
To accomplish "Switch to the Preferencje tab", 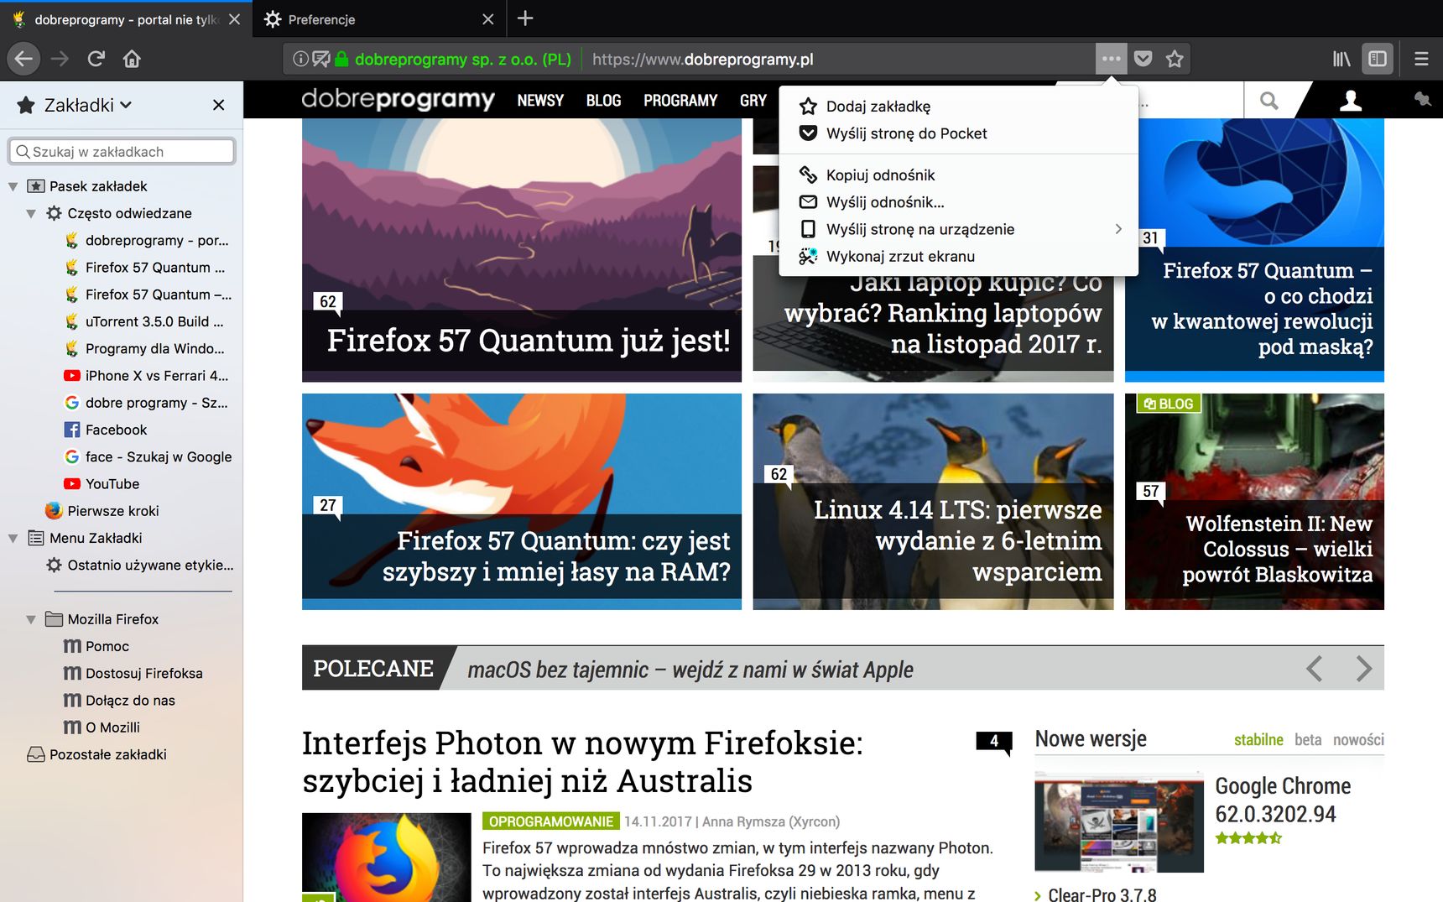I will 378,19.
